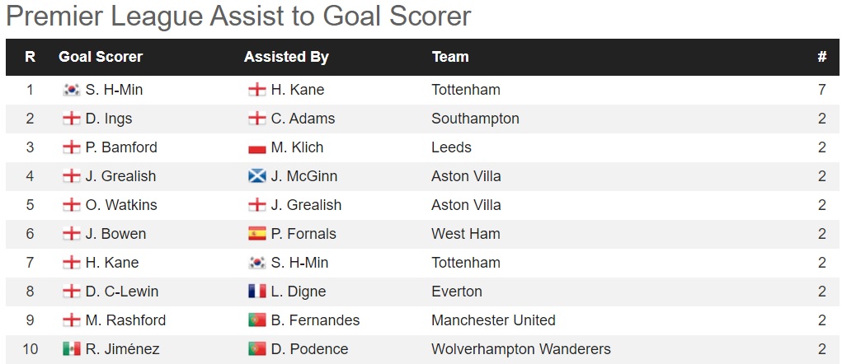
Task: Sort by the Assisted By column header
Action: coord(286,57)
